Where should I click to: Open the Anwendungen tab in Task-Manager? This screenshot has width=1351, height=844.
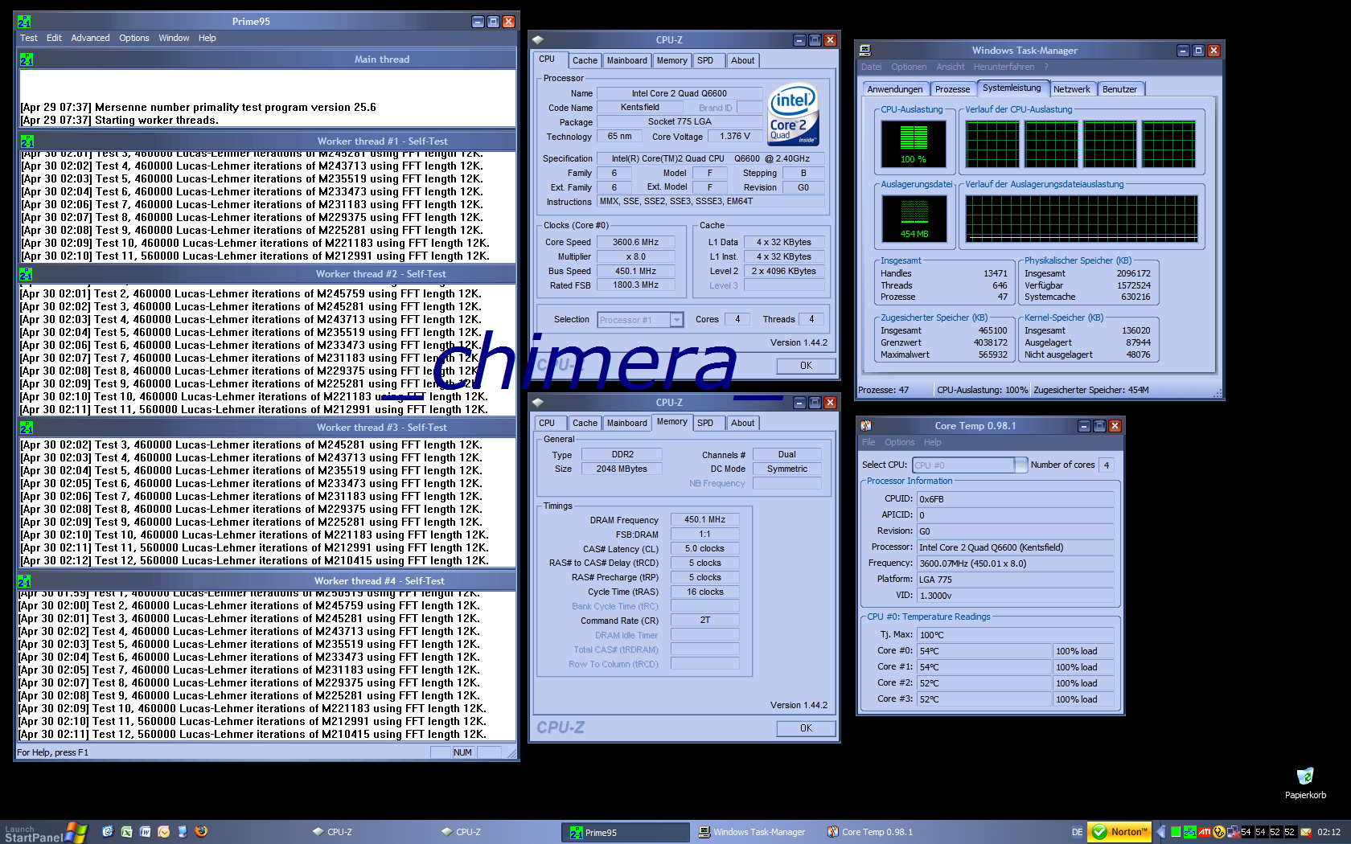[895, 89]
